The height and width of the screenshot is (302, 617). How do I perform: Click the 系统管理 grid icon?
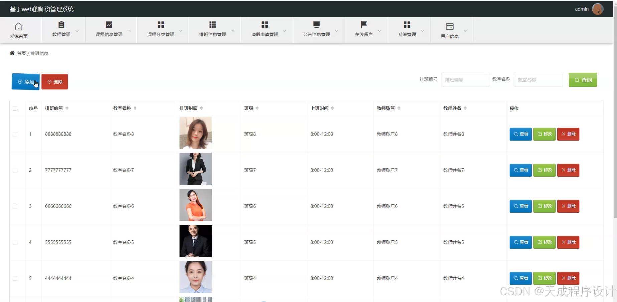pos(407,25)
